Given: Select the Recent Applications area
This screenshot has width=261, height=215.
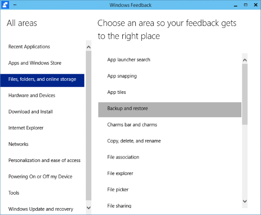Looking at the screenshot, I should point(29,47).
